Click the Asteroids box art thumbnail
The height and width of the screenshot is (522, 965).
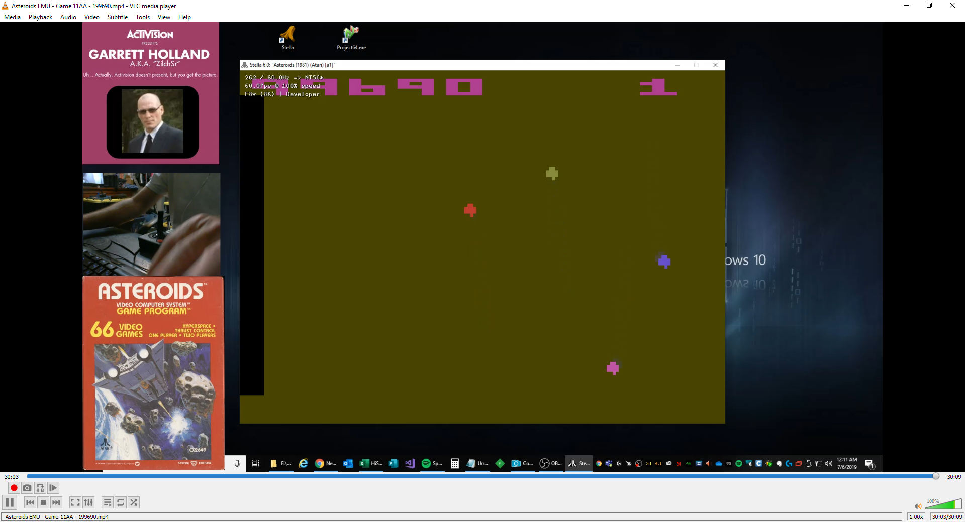[153, 373]
